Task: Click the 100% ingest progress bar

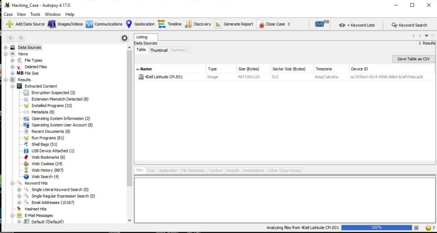Action: tap(376, 227)
